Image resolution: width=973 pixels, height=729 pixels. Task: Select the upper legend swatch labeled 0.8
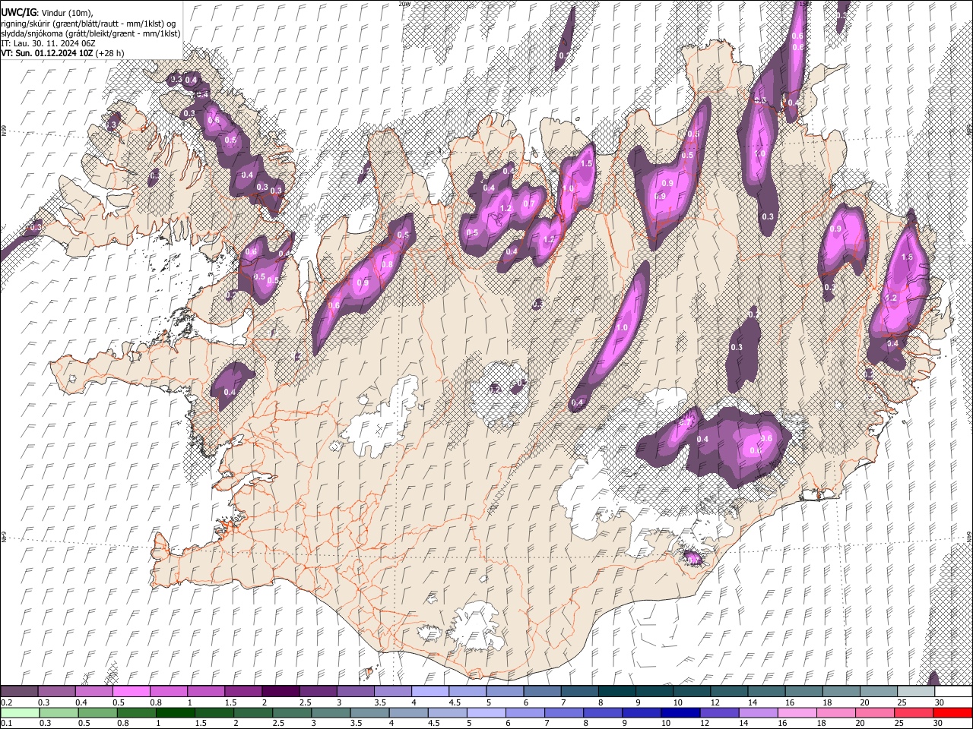pos(169,692)
